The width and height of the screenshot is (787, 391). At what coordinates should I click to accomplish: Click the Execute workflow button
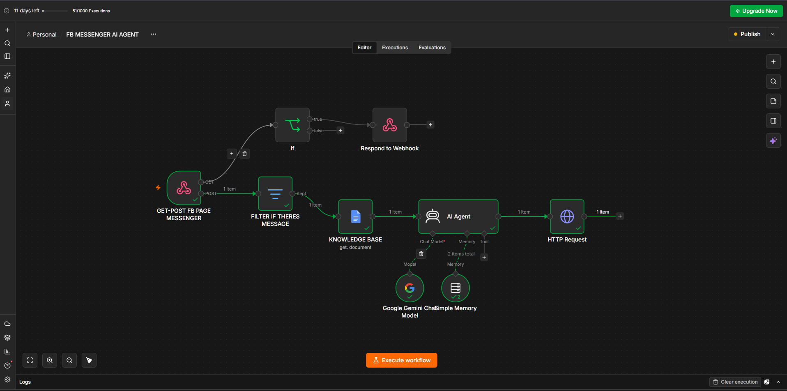coord(402,360)
